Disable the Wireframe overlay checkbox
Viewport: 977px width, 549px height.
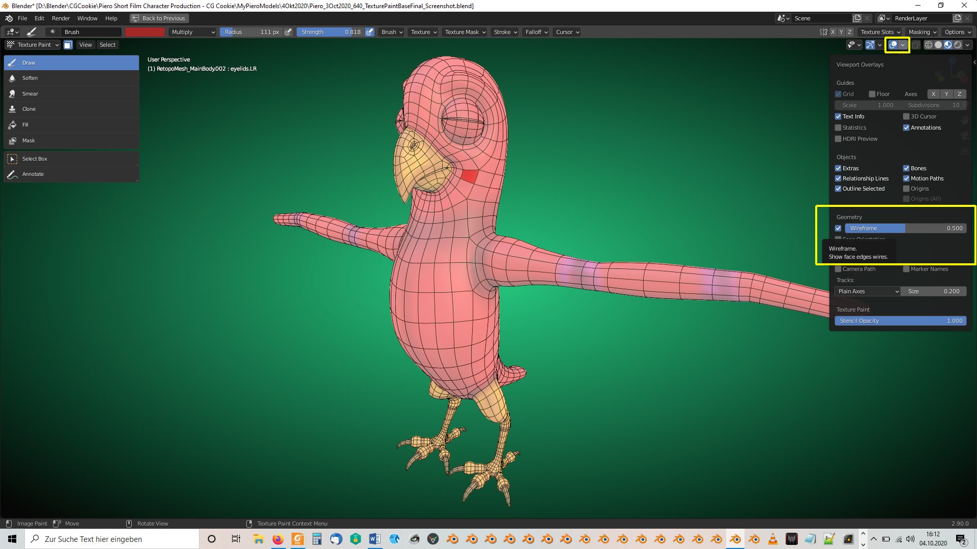click(x=838, y=229)
